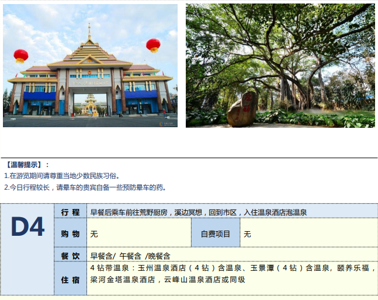Click the golden spire atop the gate
The image size is (378, 300).
click(x=89, y=34)
